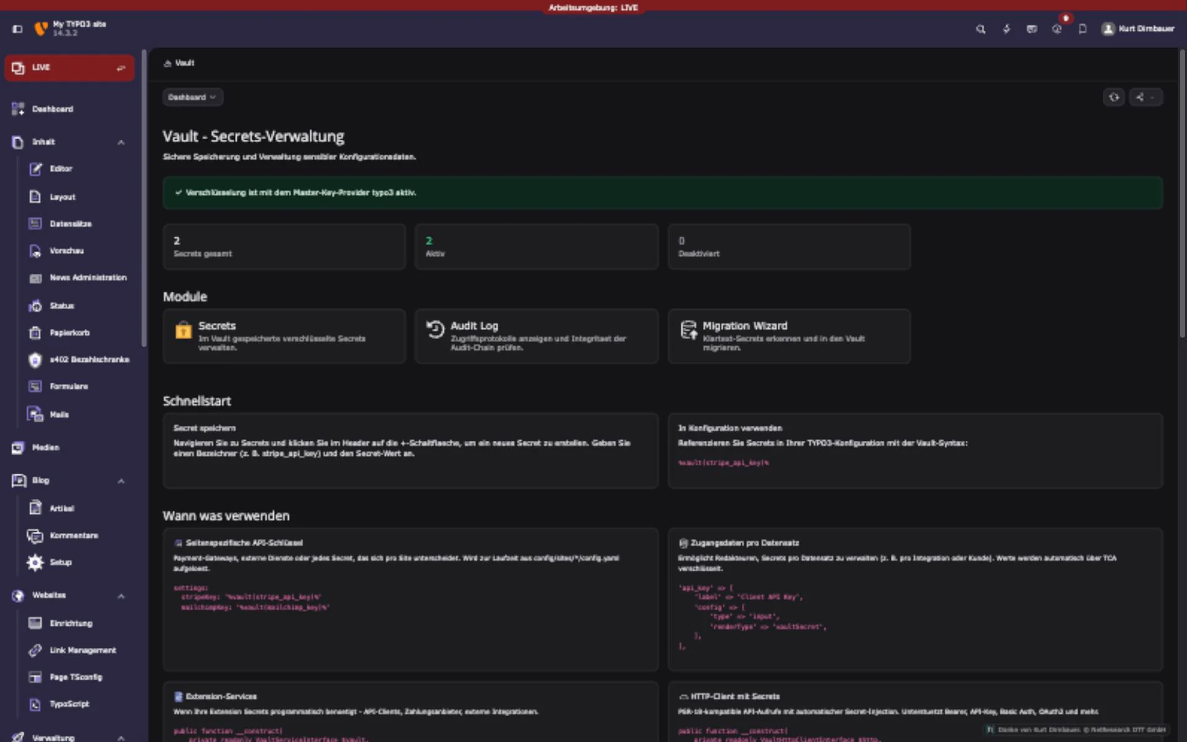This screenshot has height=742, width=1187.
Task: Collapse the Blog group chevron
Action: [121, 481]
